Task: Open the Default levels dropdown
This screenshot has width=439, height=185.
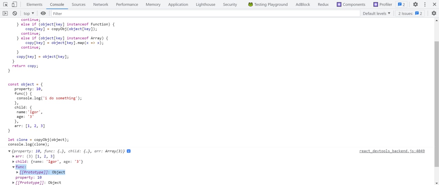Action: pyautogui.click(x=377, y=13)
